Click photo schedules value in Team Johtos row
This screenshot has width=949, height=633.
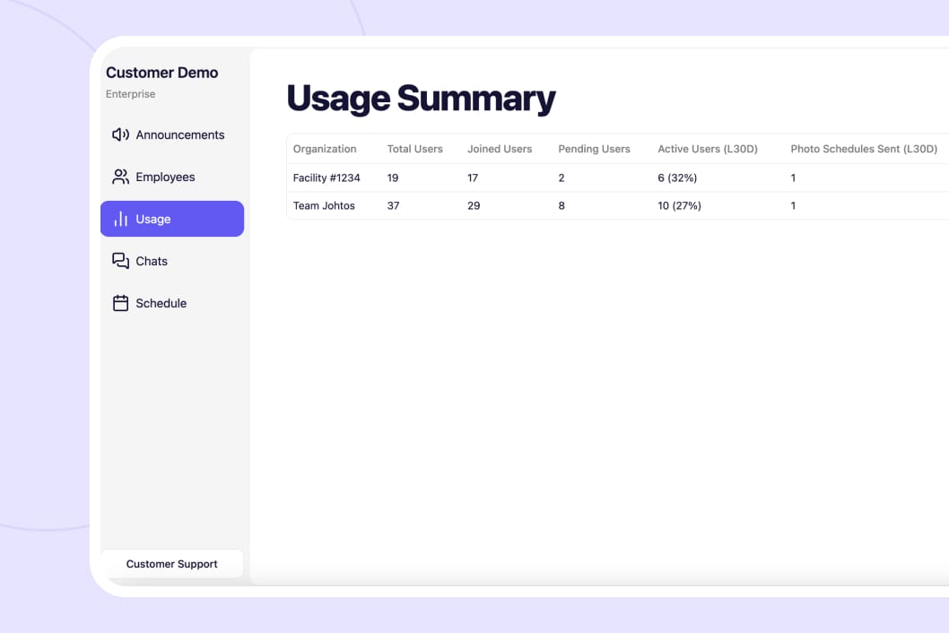coord(793,205)
